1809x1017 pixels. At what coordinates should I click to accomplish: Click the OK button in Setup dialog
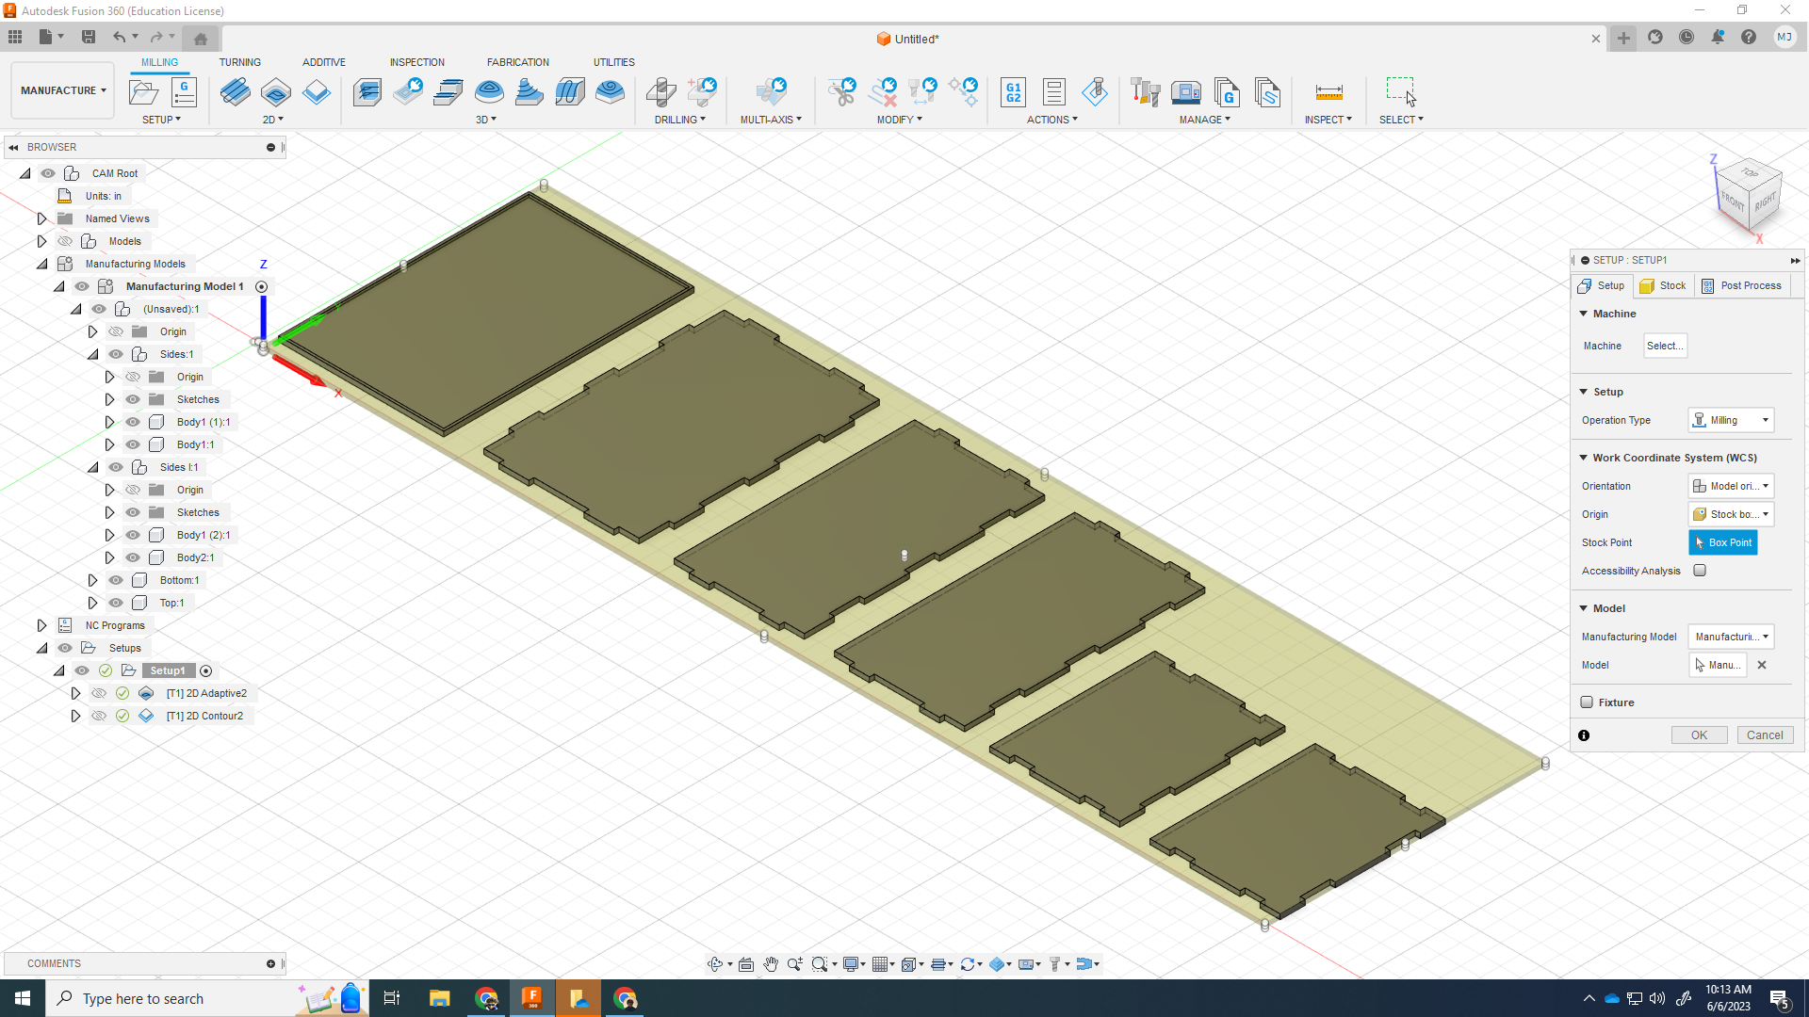tap(1699, 735)
